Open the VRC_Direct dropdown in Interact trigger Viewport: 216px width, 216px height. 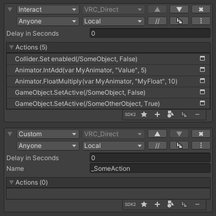pos(114,10)
